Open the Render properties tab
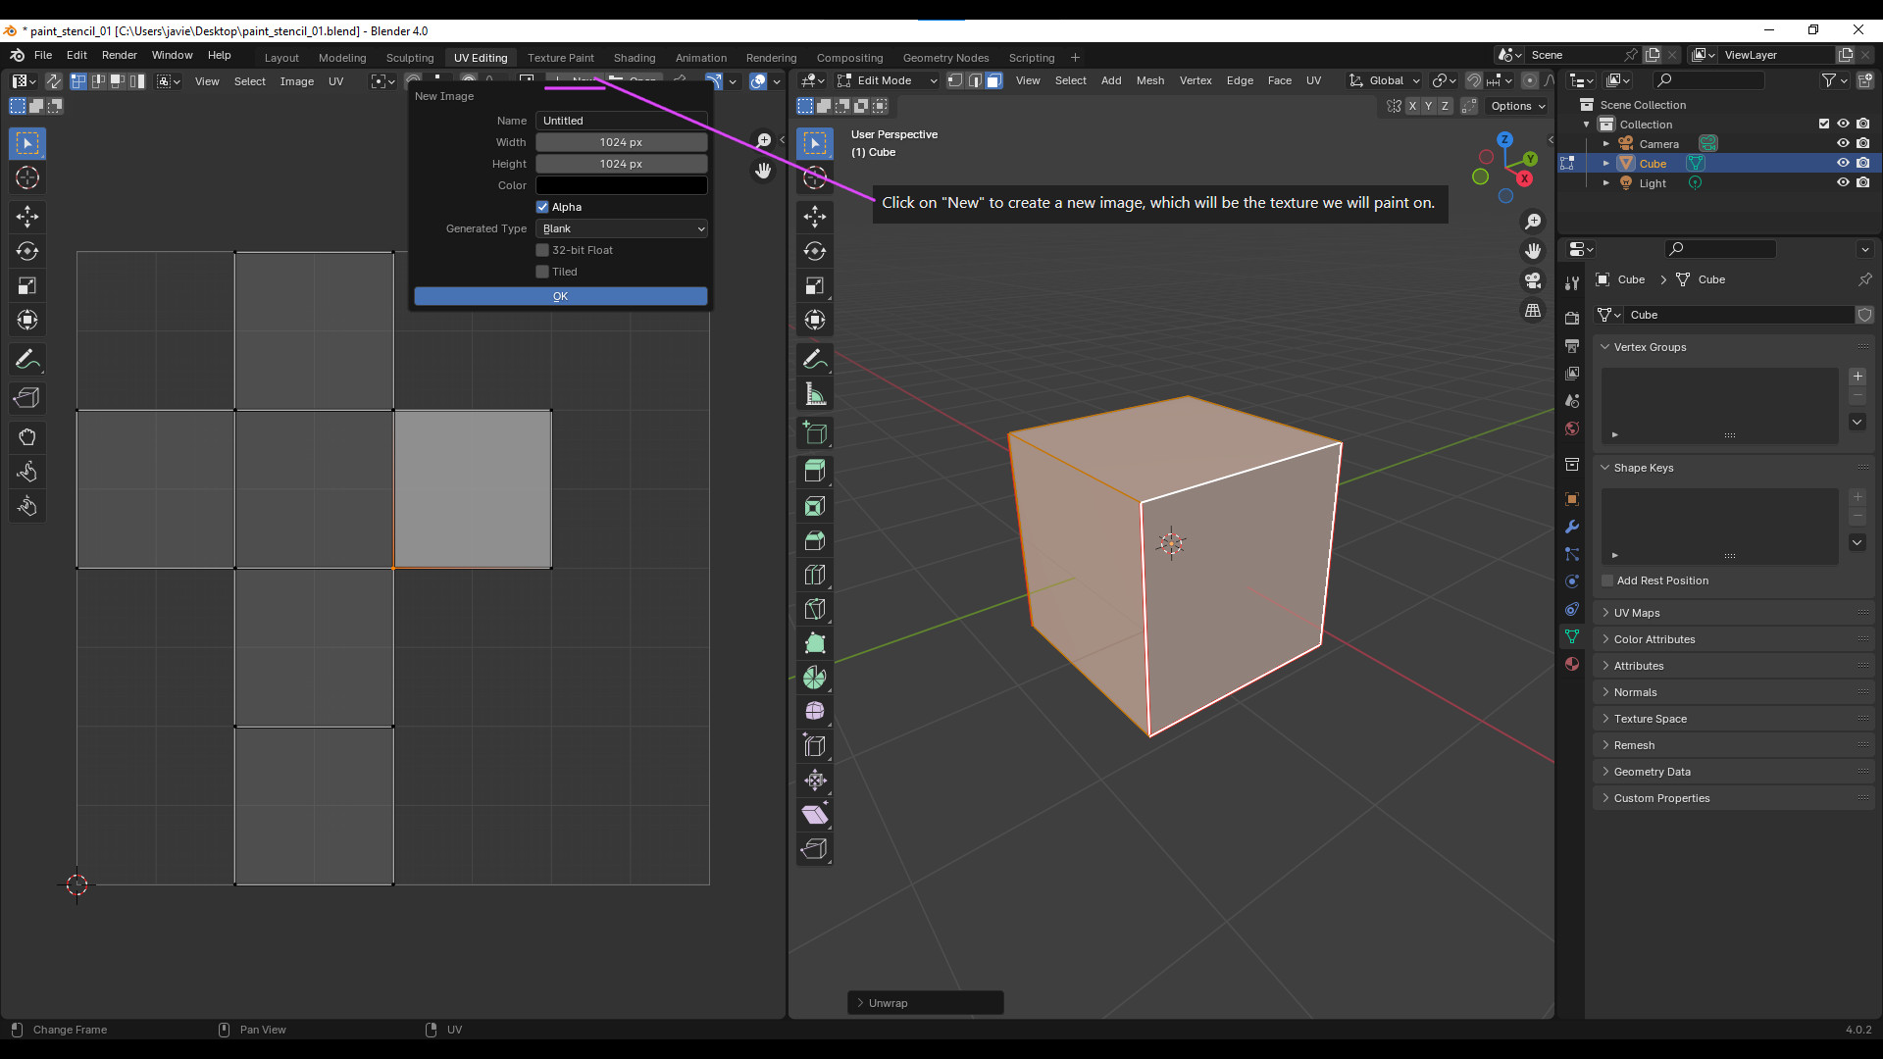 click(1572, 318)
